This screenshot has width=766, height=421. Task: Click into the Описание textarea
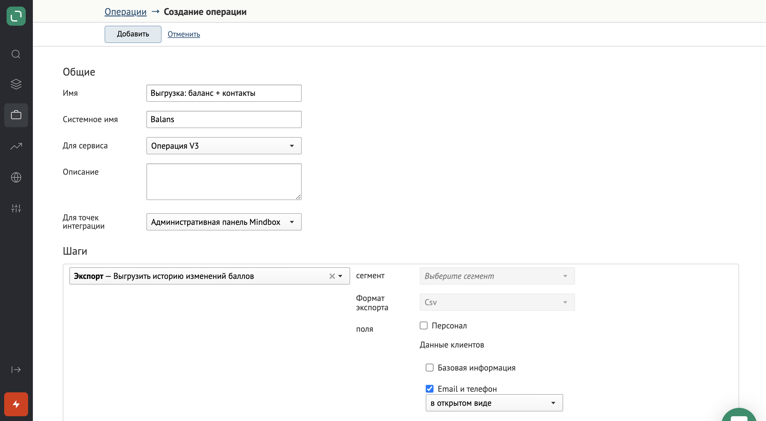(x=224, y=182)
